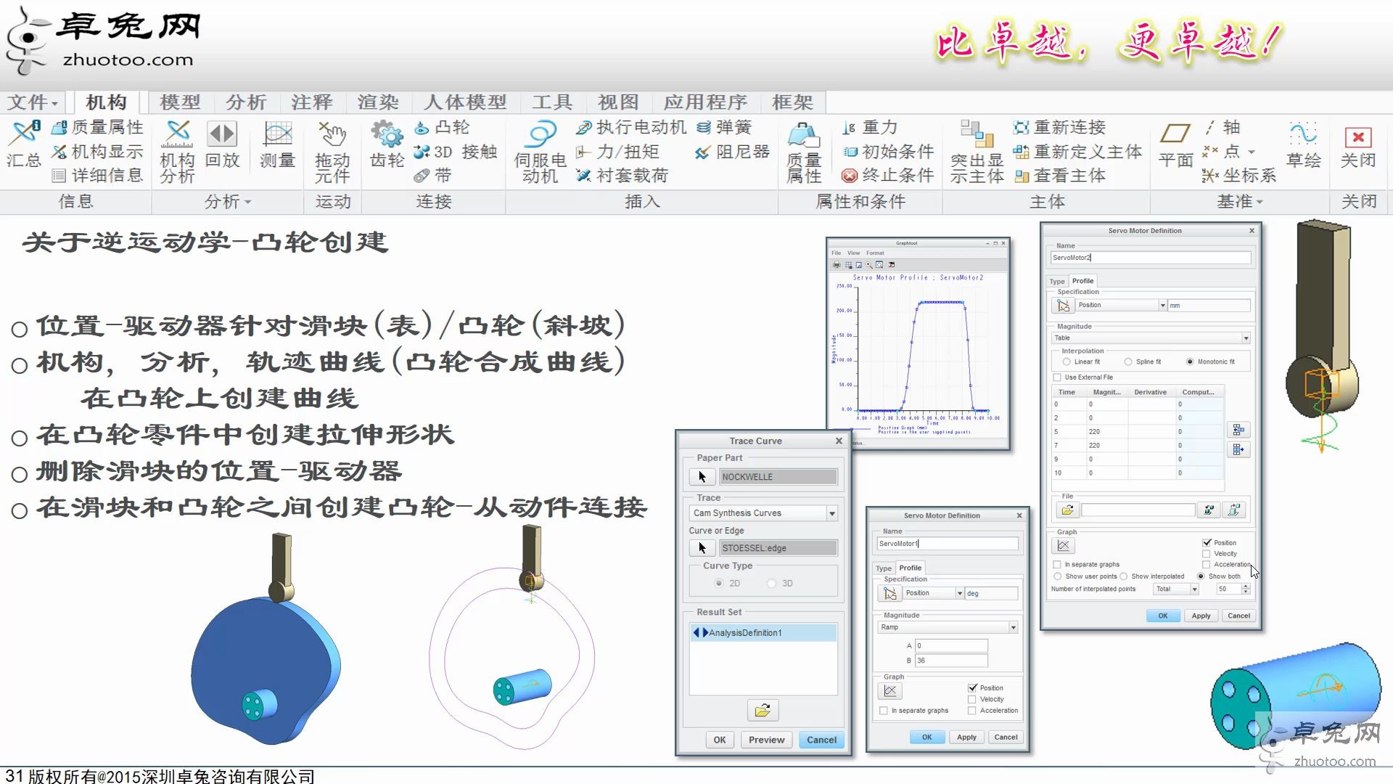This screenshot has height=784, width=1393.
Task: Select the 弹簧 (Spring) tool
Action: pos(724,127)
